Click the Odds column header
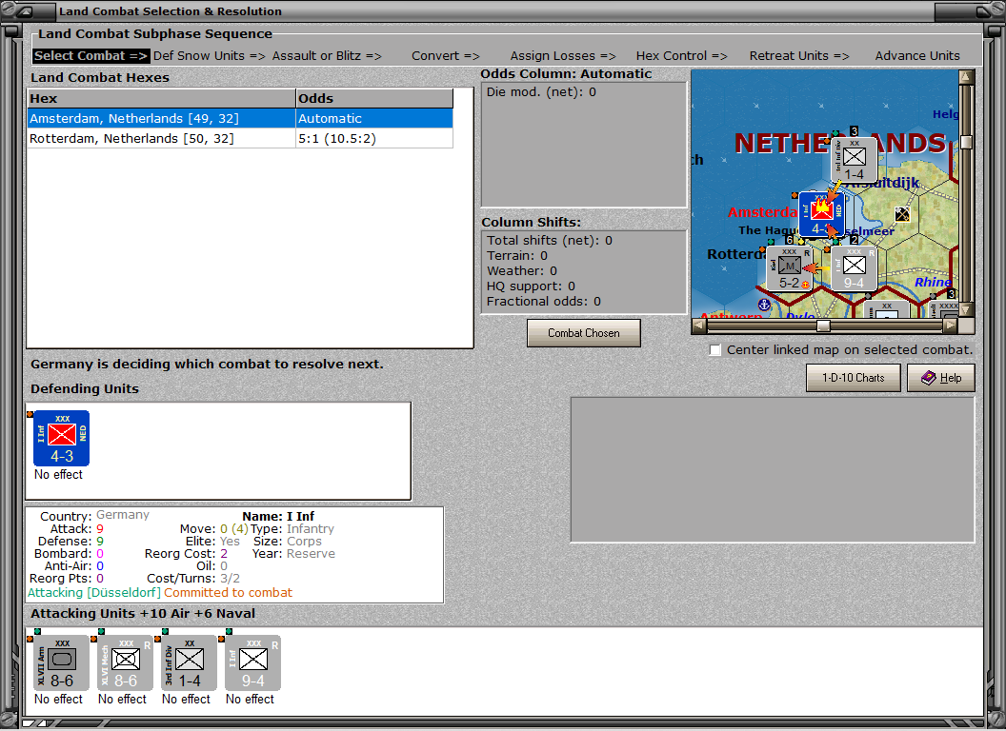1006x731 pixels. pyautogui.click(x=374, y=99)
